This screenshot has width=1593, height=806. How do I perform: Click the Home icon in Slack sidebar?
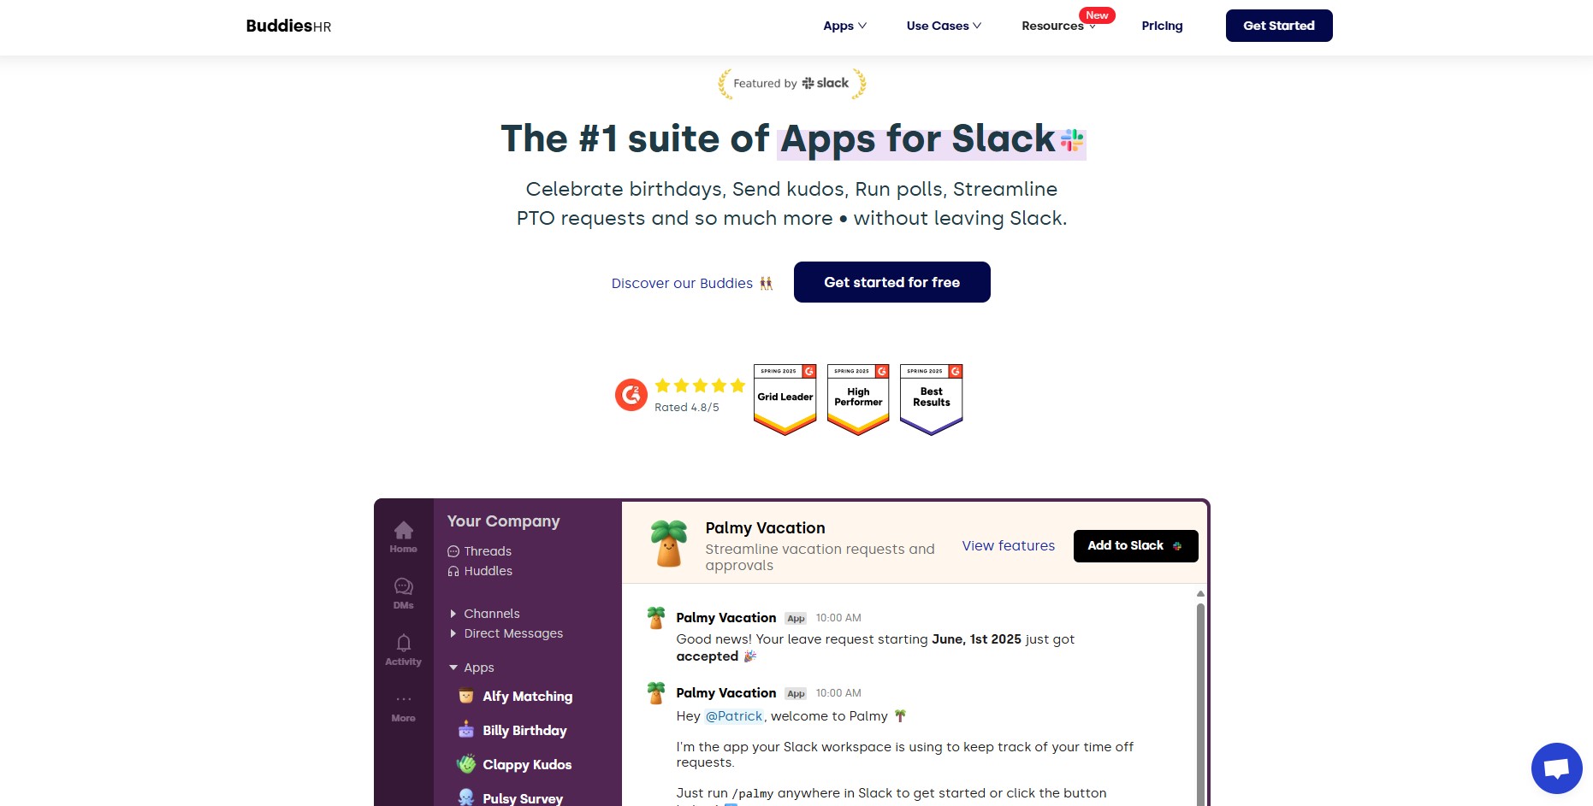[403, 531]
